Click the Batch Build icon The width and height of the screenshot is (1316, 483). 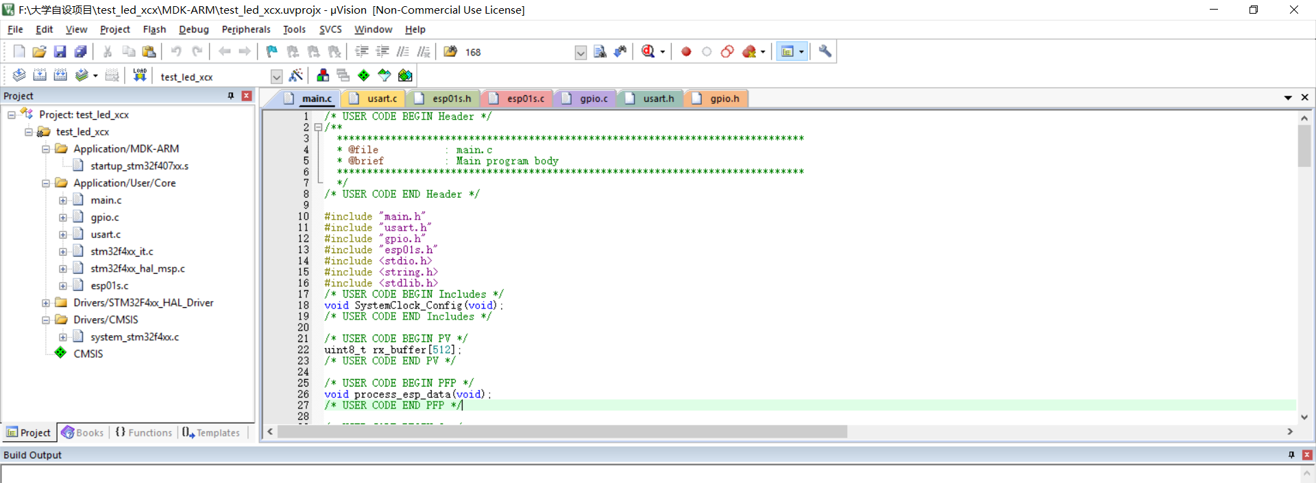point(82,75)
